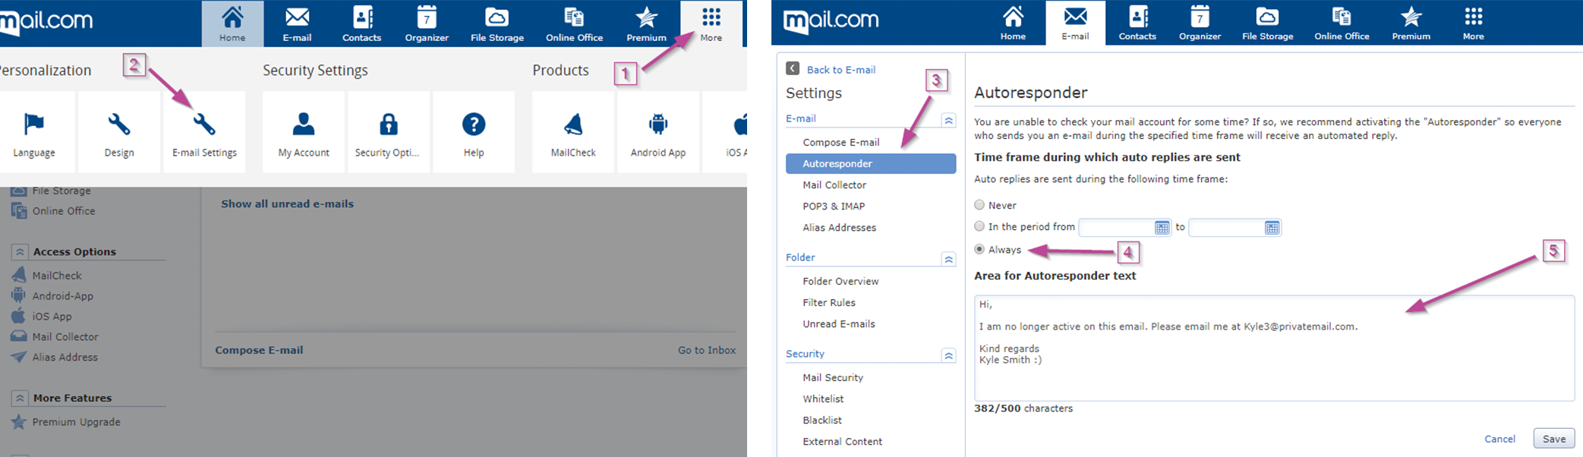Open the Android App icon
Image resolution: width=1583 pixels, height=457 pixels.
(657, 124)
